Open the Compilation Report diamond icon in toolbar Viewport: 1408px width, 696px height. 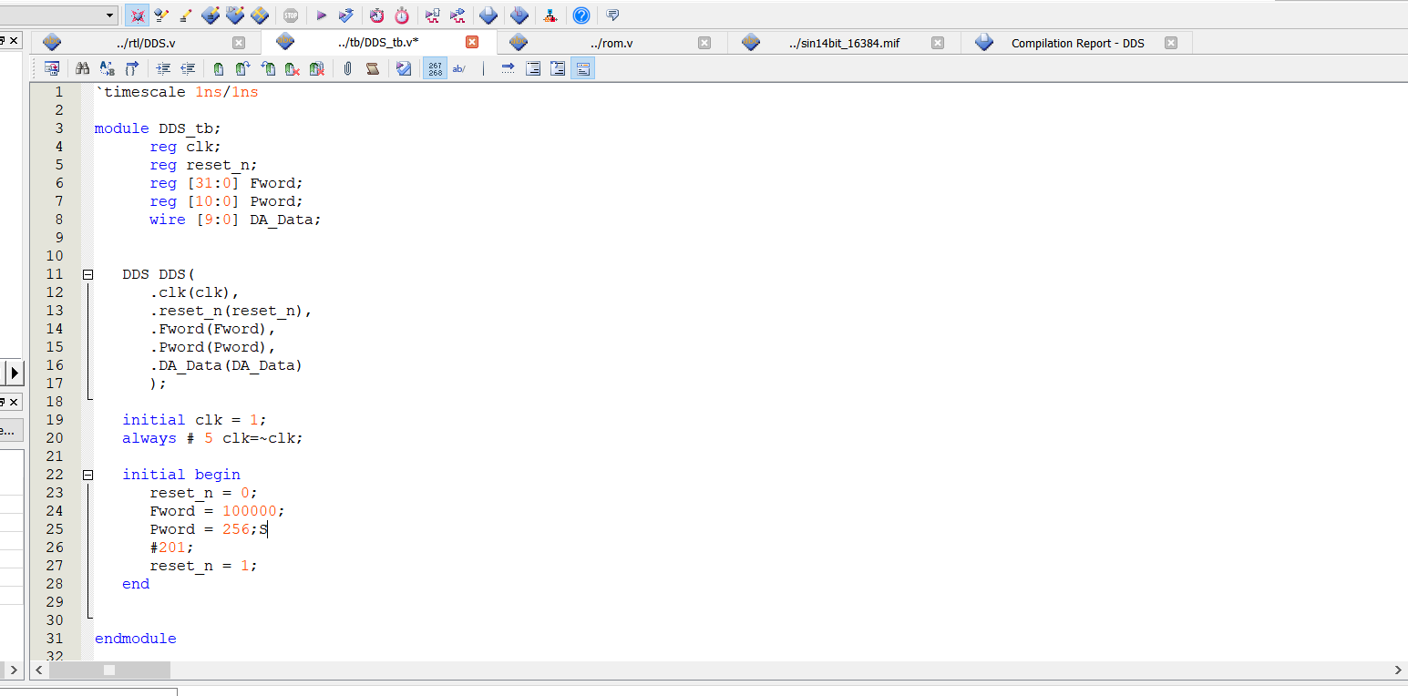point(488,15)
